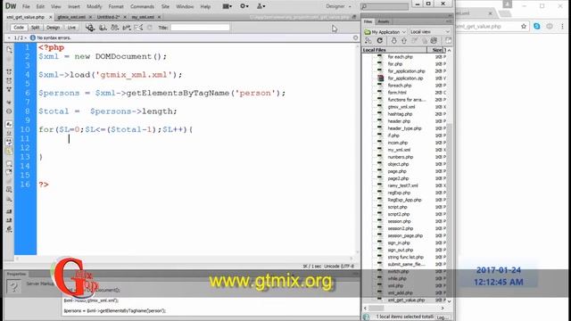Click the check browser compatibility icon

tap(138, 28)
